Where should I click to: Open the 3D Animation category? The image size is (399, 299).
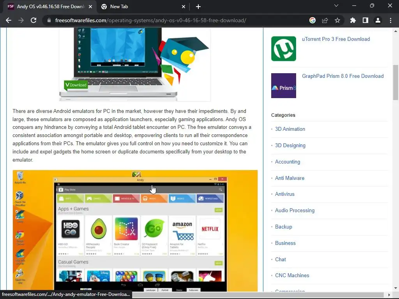(x=290, y=129)
